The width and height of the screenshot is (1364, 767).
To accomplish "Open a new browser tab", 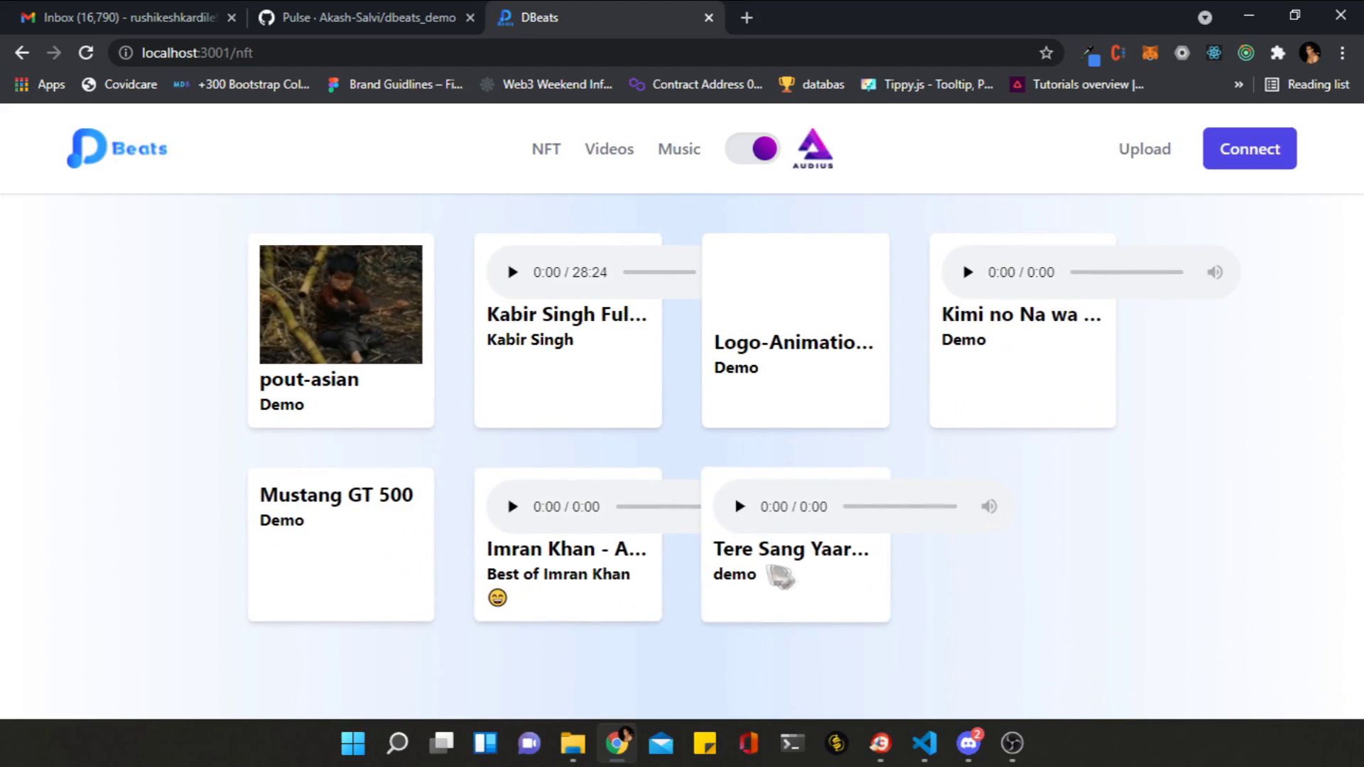I will (746, 18).
